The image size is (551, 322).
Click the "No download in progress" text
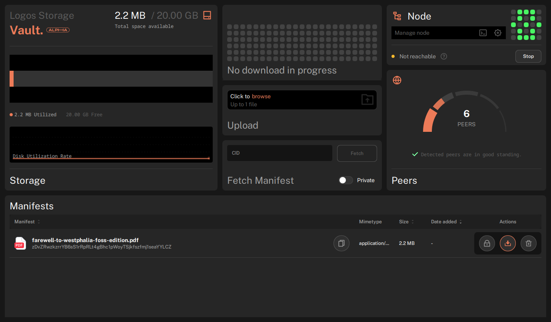pyautogui.click(x=282, y=70)
